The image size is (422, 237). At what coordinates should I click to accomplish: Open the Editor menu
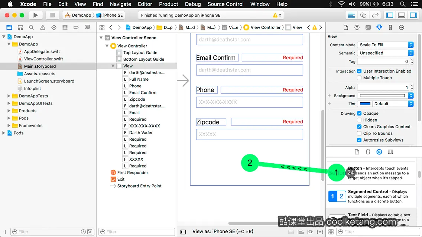coord(145,4)
